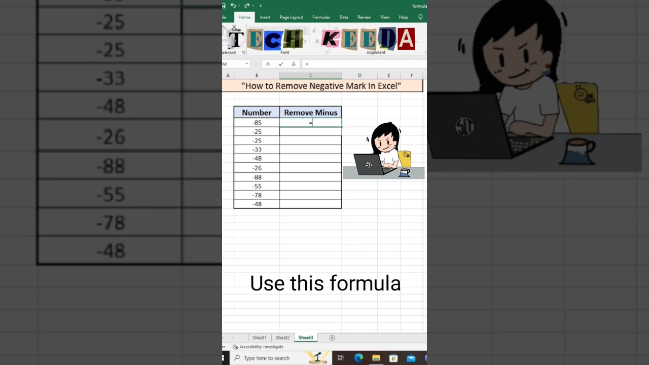This screenshot has height=365, width=649.
Task: Select the cell containing -55
Action: pos(257,186)
